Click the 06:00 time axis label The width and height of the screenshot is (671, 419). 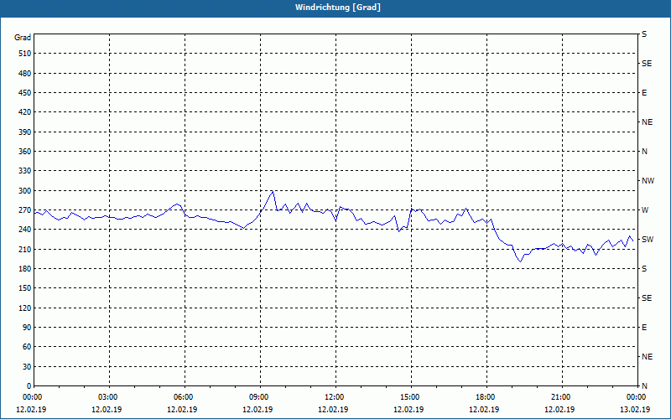click(x=185, y=396)
